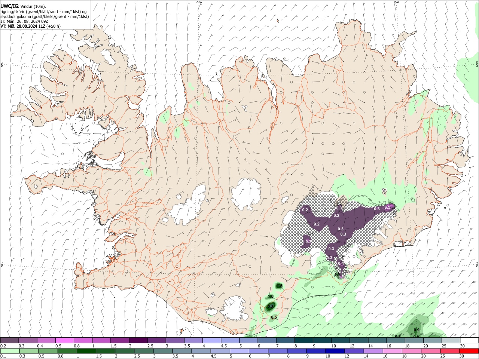This screenshot has height=359, width=479.
Task: Click the '0.6' rainfall value over the sea
Action: point(398,337)
